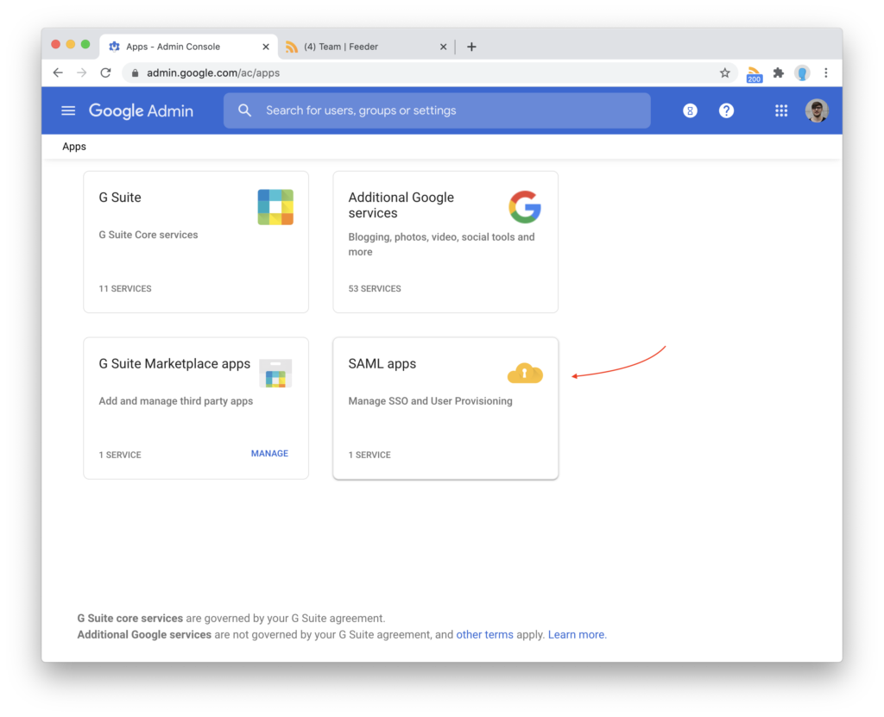Open a new browser tab

(x=471, y=47)
